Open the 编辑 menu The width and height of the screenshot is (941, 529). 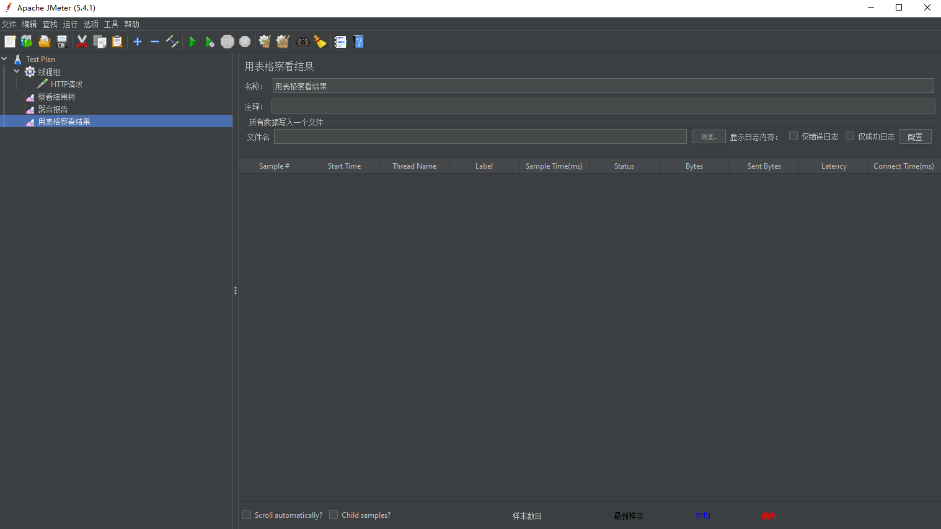click(30, 24)
